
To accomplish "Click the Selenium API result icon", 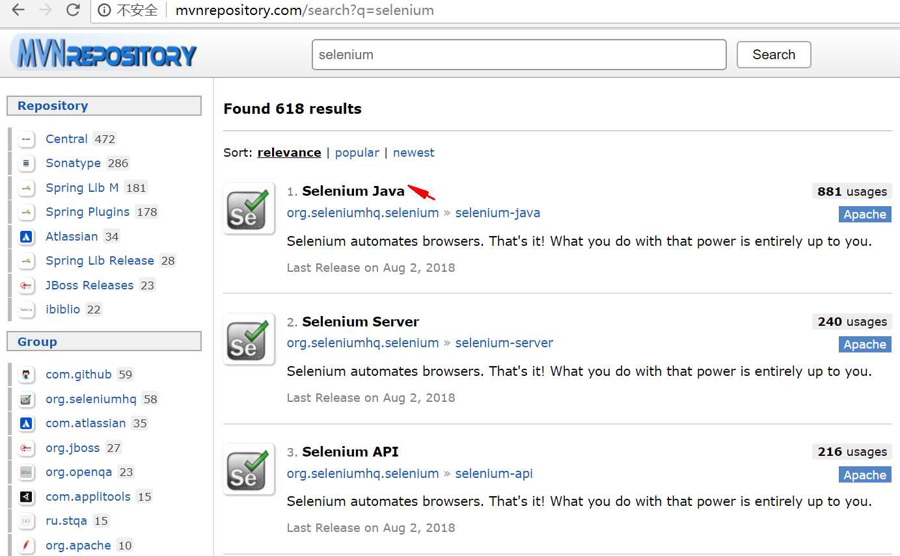I will (249, 469).
